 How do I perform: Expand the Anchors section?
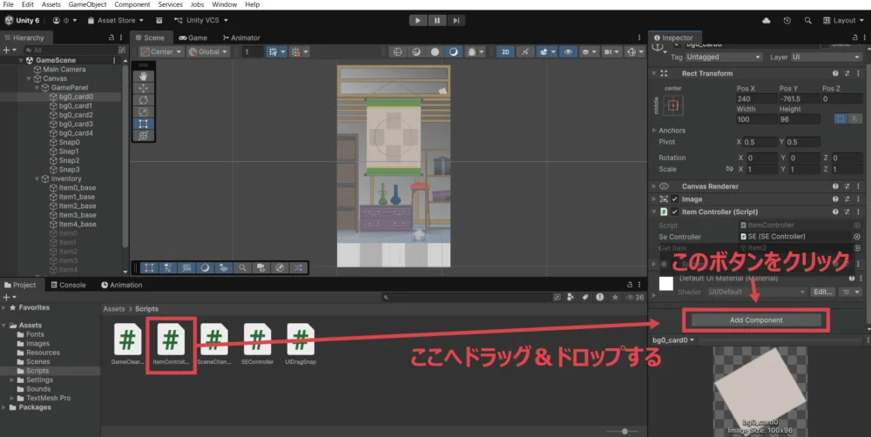tap(655, 131)
